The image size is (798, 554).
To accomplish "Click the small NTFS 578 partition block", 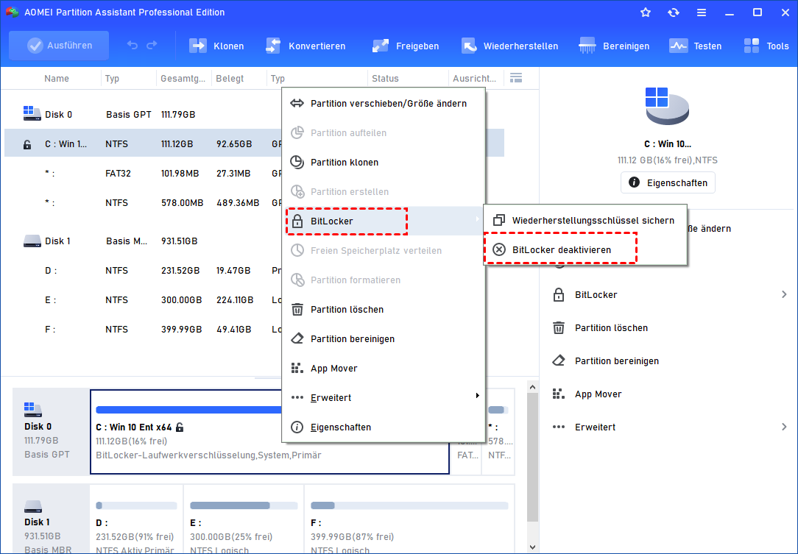I will [x=498, y=432].
